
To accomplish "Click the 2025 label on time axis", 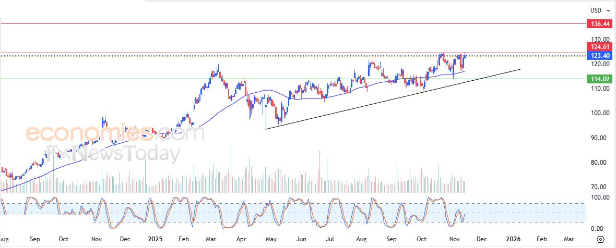I will [x=155, y=239].
